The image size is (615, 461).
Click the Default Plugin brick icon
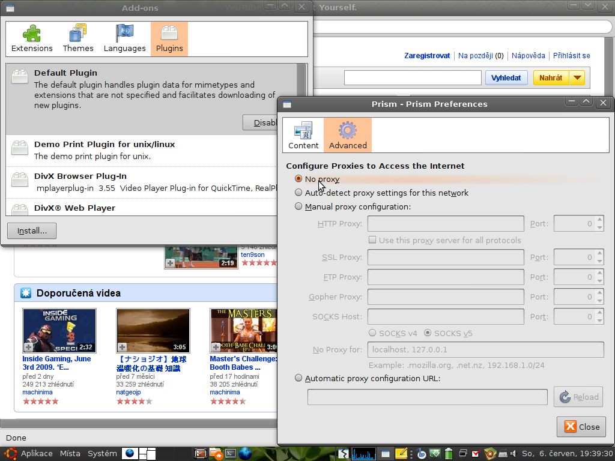point(20,76)
